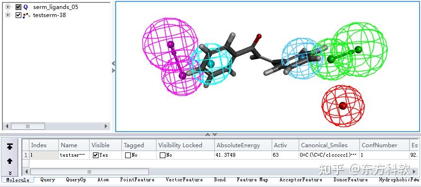This screenshot has width=421, height=187.
Task: Select serm_ligands_05 in the hierarchy tree
Action: (55, 7)
